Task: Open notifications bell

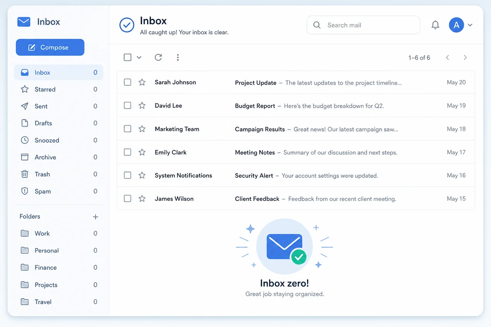Action: pos(435,25)
